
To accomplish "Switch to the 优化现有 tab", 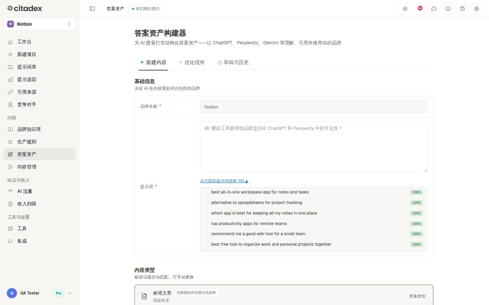I will 192,62.
